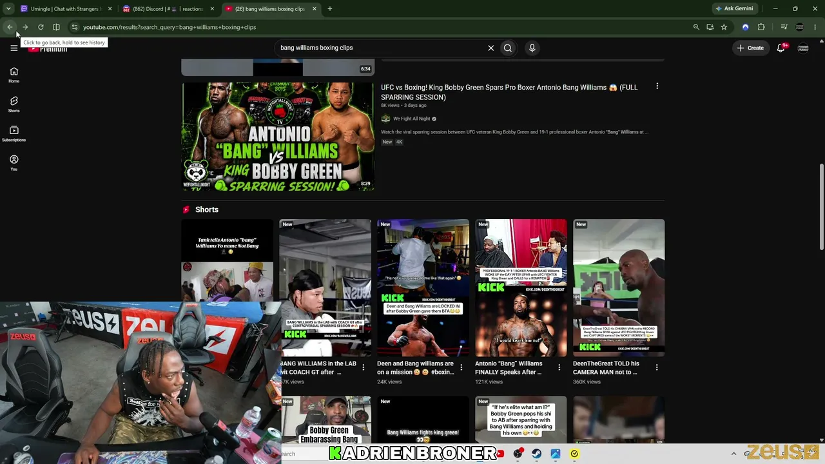The image size is (825, 464).
Task: Play the 'Tank tells Antonio bang Williams' short
Action: [x=227, y=260]
